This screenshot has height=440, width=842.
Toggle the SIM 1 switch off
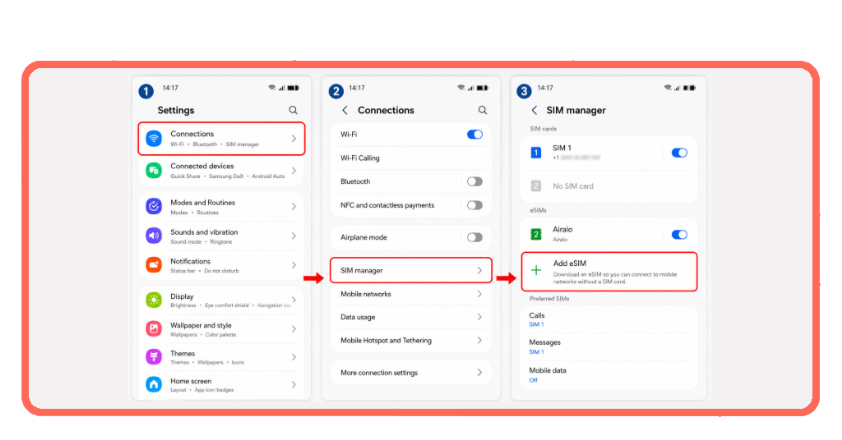(679, 153)
